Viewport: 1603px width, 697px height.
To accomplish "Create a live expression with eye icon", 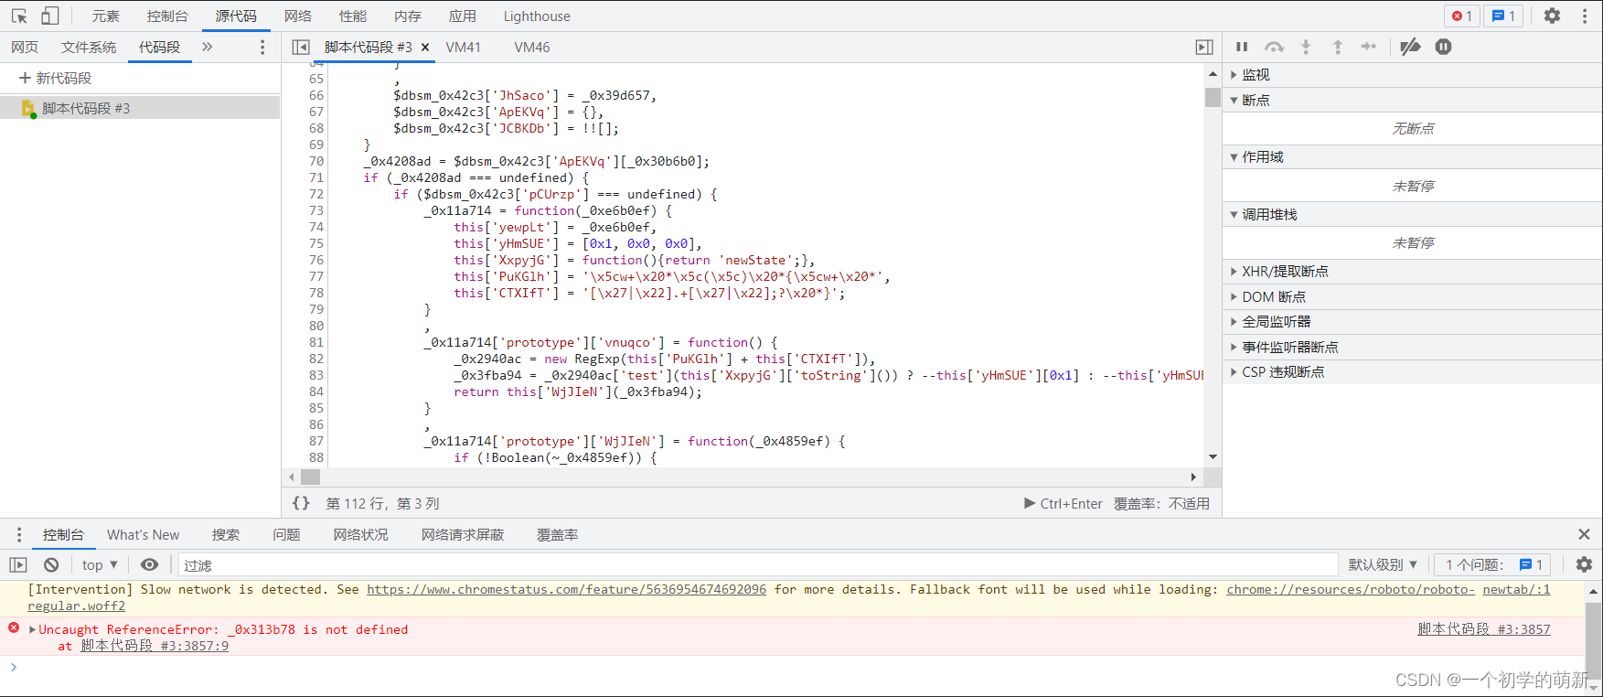I will [149, 564].
